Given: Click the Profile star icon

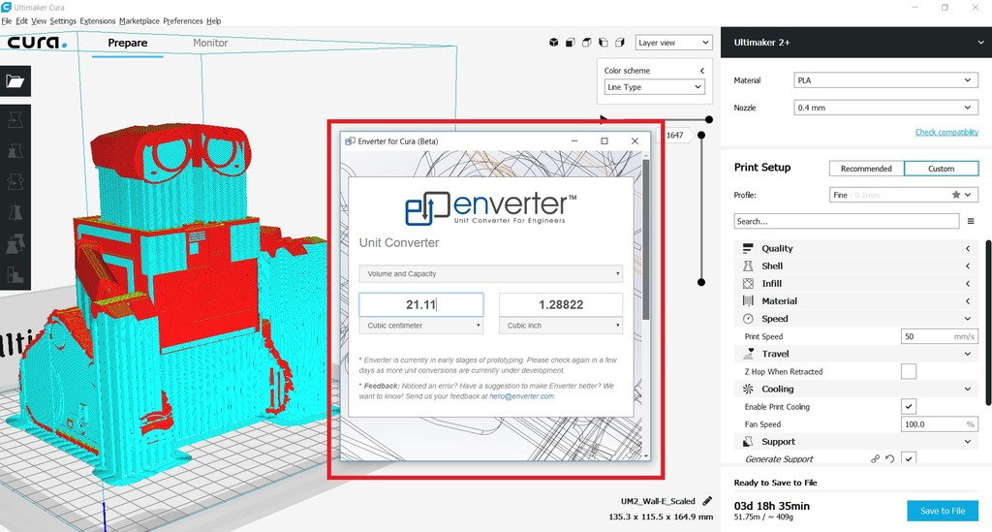Looking at the screenshot, I should [x=956, y=195].
